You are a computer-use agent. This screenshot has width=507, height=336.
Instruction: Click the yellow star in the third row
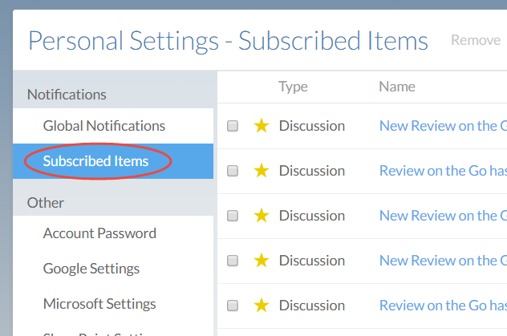click(x=261, y=216)
